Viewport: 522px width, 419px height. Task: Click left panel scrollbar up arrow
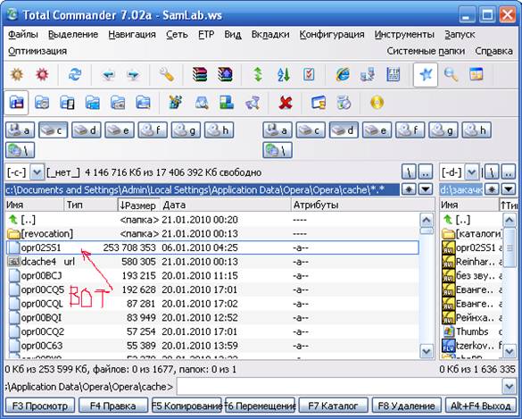coord(427,220)
